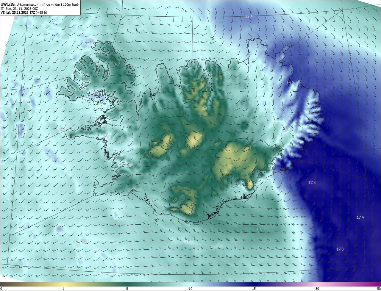Click the color scale tick labeled 5
The width and height of the screenshot is (381, 291).
(127, 289)
